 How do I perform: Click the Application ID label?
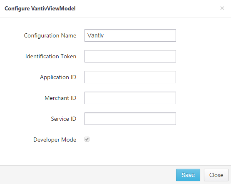point(58,77)
